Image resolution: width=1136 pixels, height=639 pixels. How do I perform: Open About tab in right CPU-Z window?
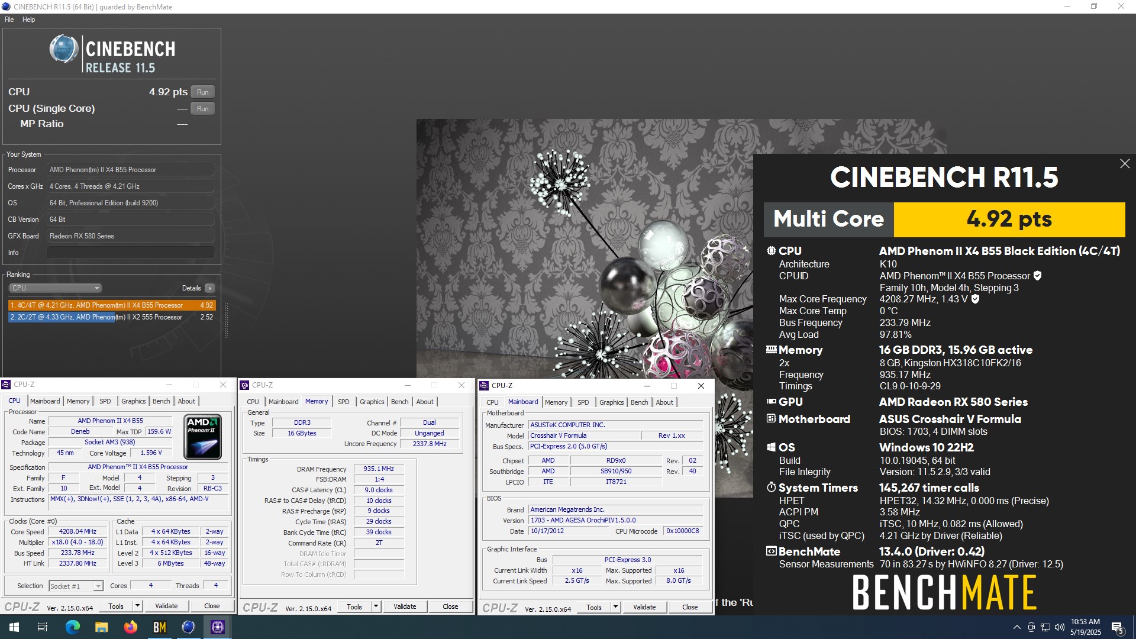click(664, 402)
